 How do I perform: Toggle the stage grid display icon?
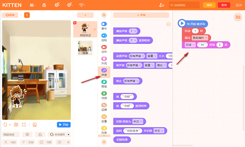(x=16, y=125)
